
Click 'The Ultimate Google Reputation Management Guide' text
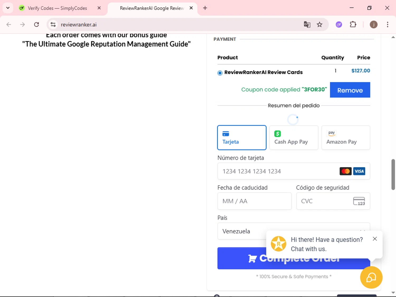(x=106, y=44)
